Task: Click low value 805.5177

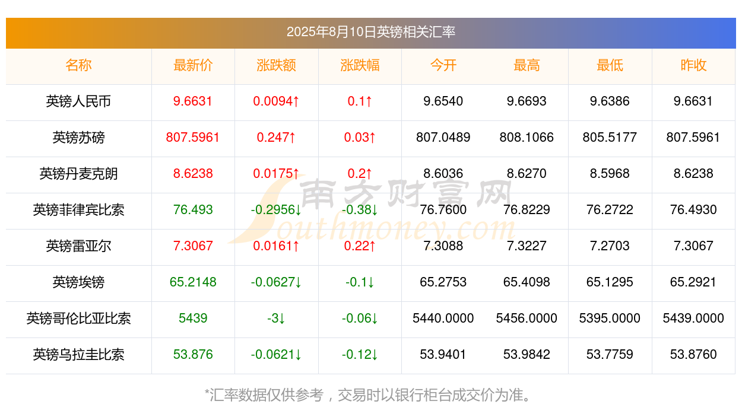Action: (610, 138)
